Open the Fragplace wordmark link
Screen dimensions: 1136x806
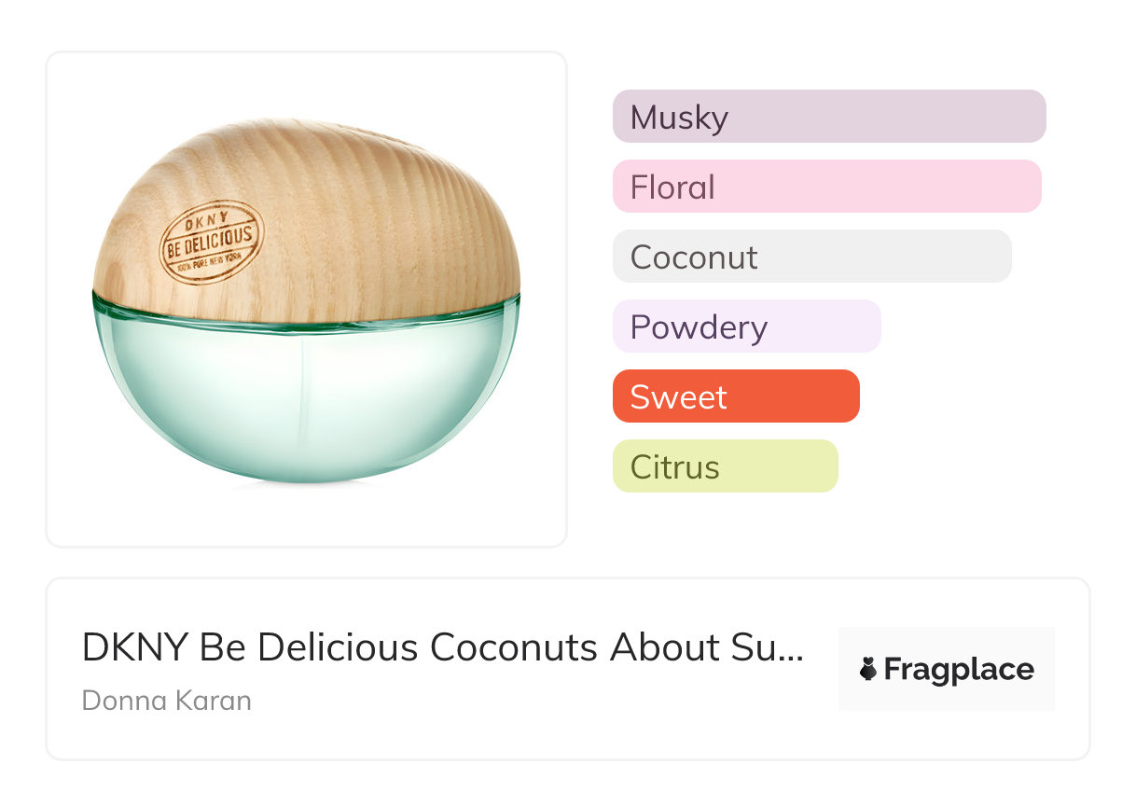[x=958, y=670]
